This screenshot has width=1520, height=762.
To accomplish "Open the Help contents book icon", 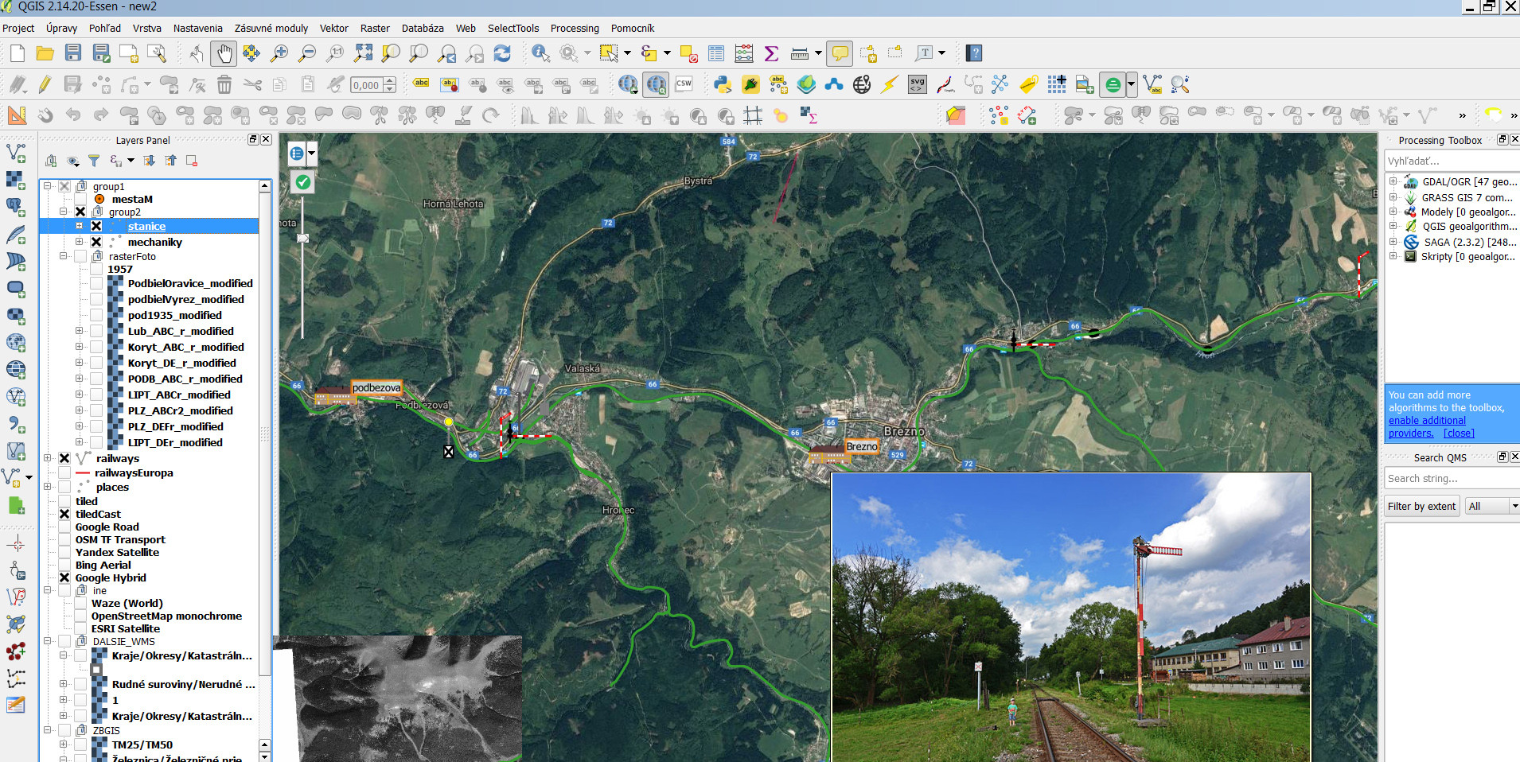I will coord(974,53).
